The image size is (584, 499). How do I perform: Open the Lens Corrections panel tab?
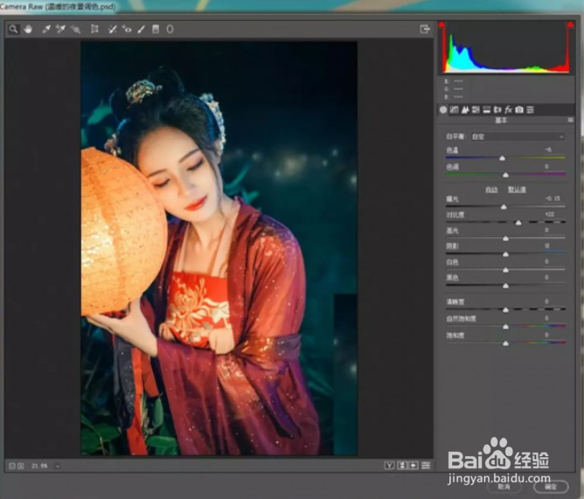(497, 109)
